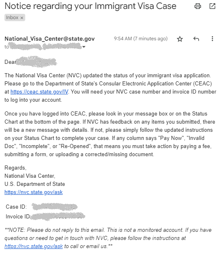Viewport: 223px width, 255px height.
Task: Click the blurred Case ID value
Action: (55, 207)
